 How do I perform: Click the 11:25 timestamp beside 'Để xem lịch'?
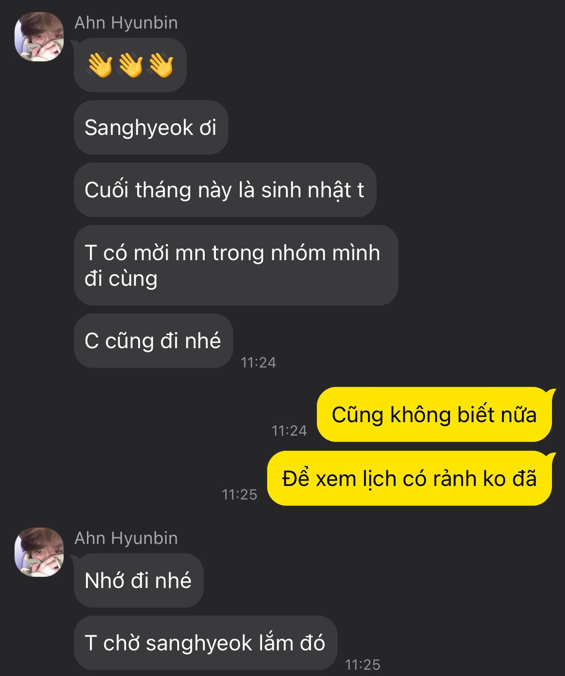240,494
